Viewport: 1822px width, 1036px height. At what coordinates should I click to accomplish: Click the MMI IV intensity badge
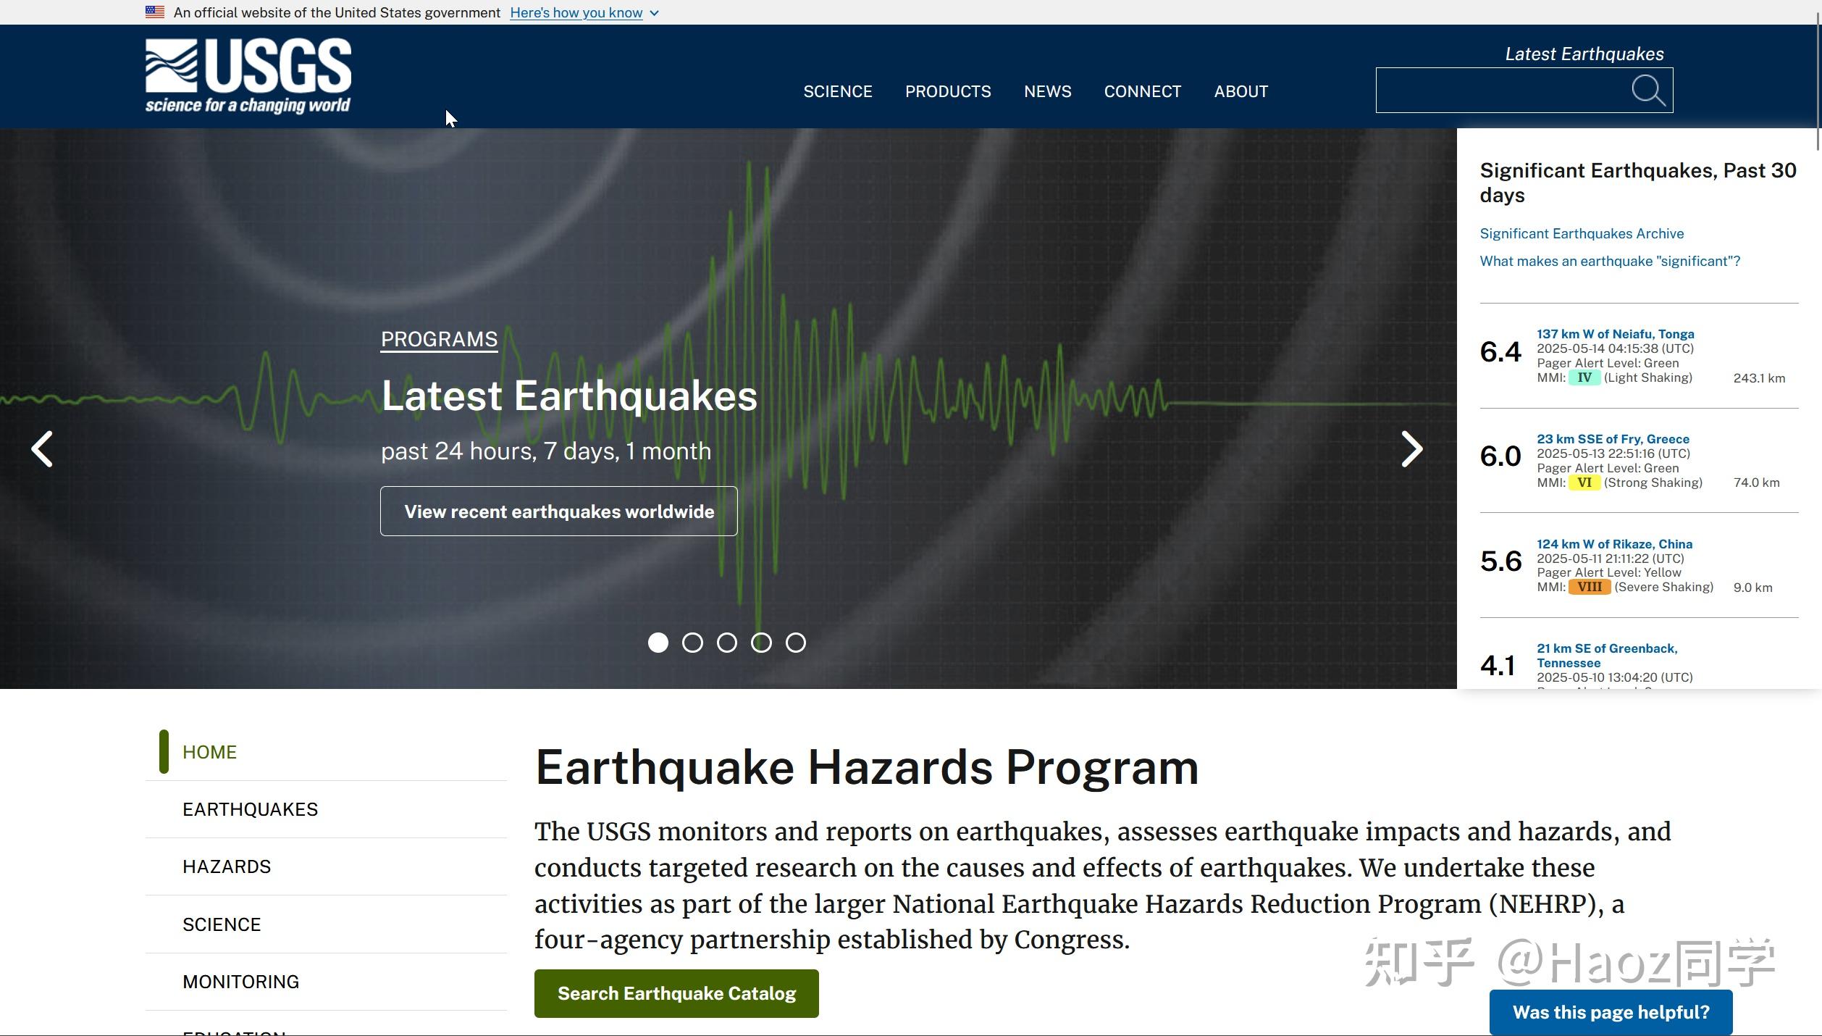pos(1584,378)
